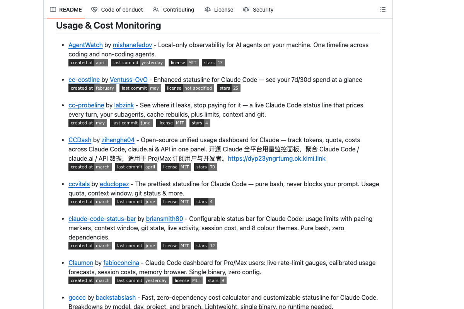Viewport: 464px width, 309px height.
Task: Click ccvitals 'last commit june' badge
Action: coord(136,202)
